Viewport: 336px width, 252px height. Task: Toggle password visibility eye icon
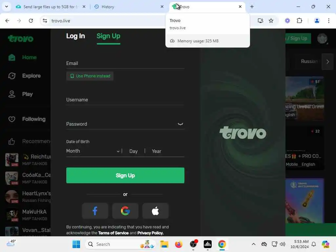(x=180, y=124)
